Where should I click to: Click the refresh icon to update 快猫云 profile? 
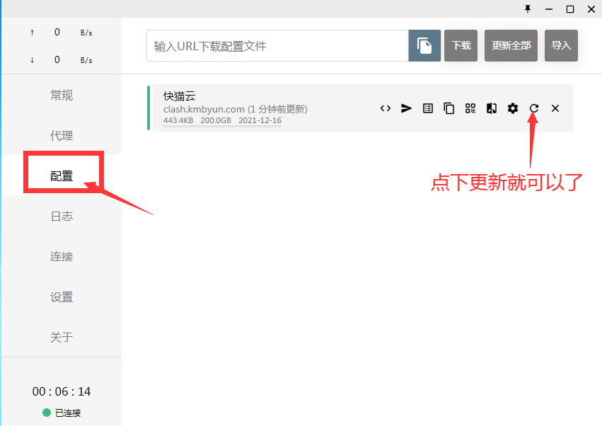[x=534, y=108]
